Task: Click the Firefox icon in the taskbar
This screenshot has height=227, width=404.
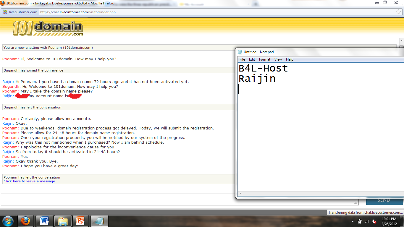Action: tap(26, 221)
